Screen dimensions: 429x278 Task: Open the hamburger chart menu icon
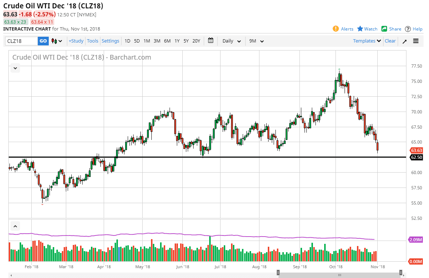415,41
